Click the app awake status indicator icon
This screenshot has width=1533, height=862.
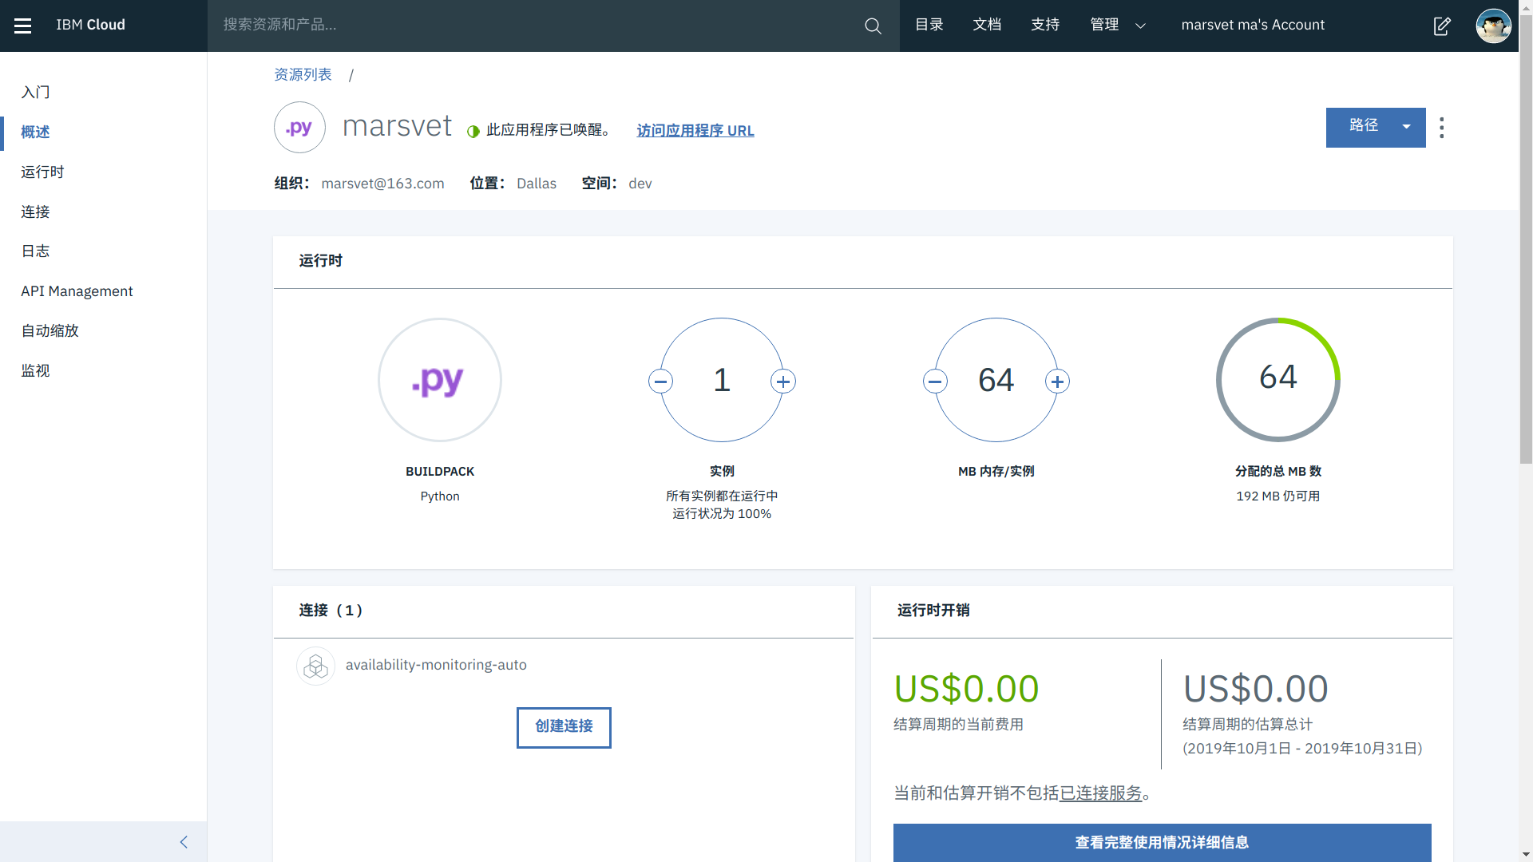(473, 131)
